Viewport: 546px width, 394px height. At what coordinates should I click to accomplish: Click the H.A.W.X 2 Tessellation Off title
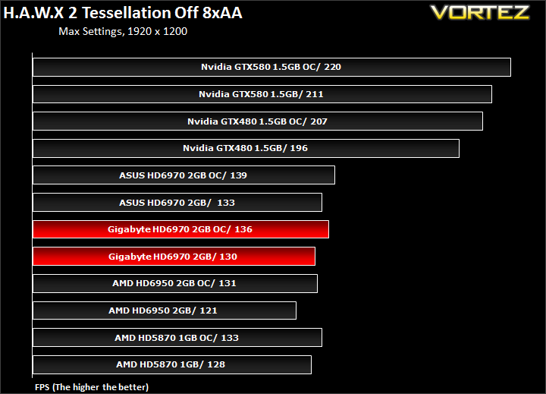[123, 13]
